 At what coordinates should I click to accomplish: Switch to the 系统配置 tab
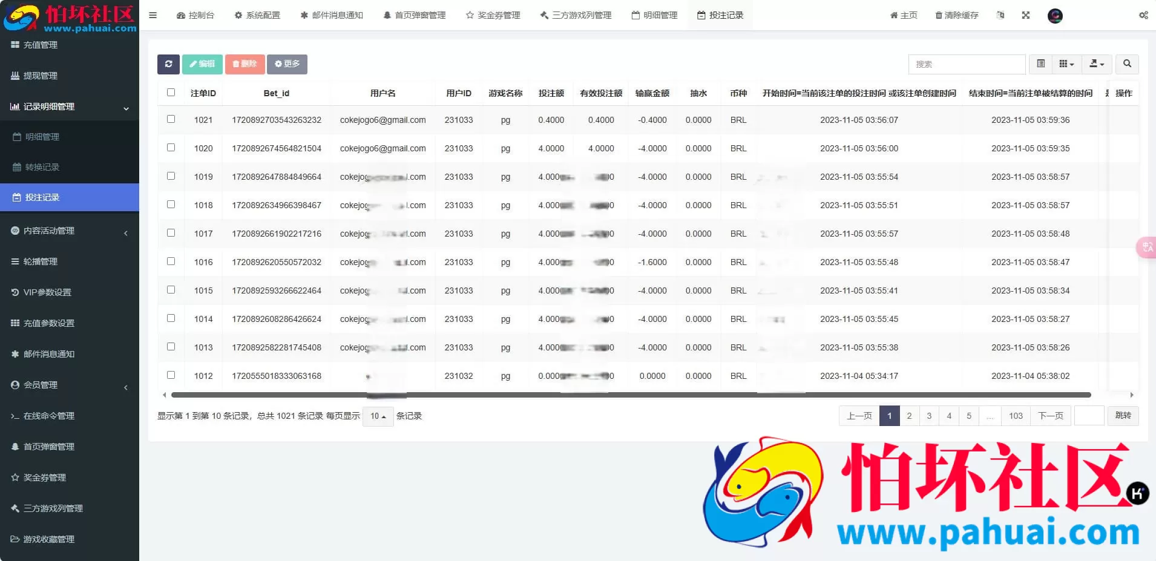258,15
